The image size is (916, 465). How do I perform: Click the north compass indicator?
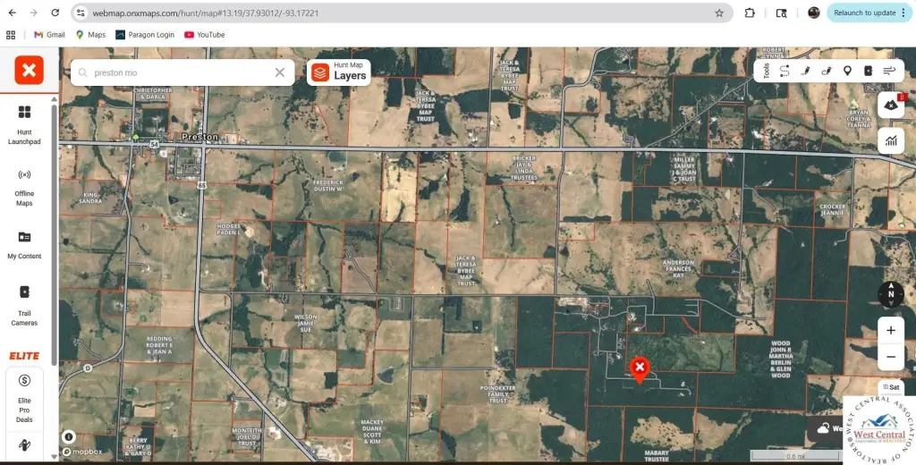890,294
